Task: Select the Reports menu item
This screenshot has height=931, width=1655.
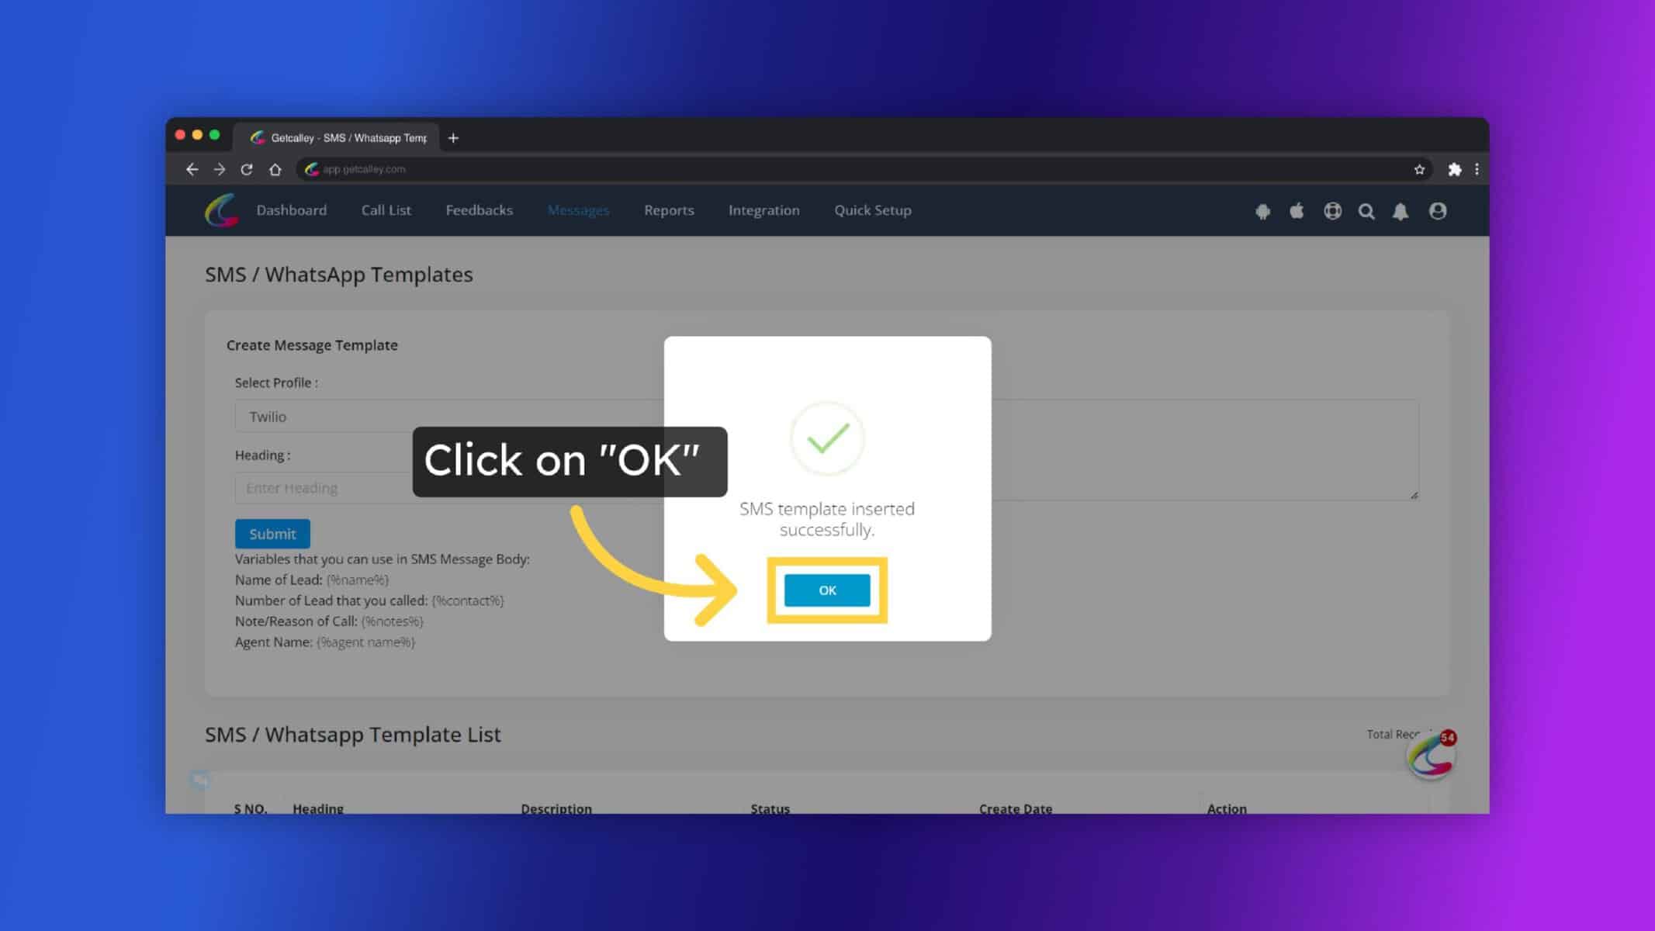Action: (x=668, y=210)
